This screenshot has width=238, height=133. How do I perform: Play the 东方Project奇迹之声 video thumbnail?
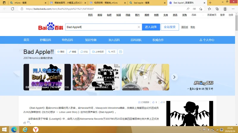(x=96, y=77)
